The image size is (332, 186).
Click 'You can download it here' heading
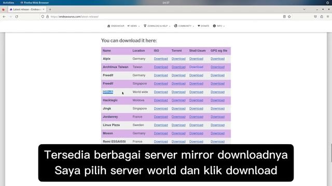(x=129, y=40)
